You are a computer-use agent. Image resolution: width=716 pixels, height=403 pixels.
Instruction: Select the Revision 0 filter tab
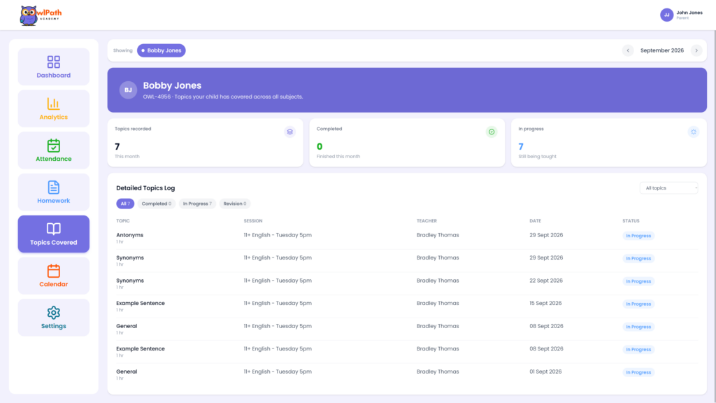(235, 204)
